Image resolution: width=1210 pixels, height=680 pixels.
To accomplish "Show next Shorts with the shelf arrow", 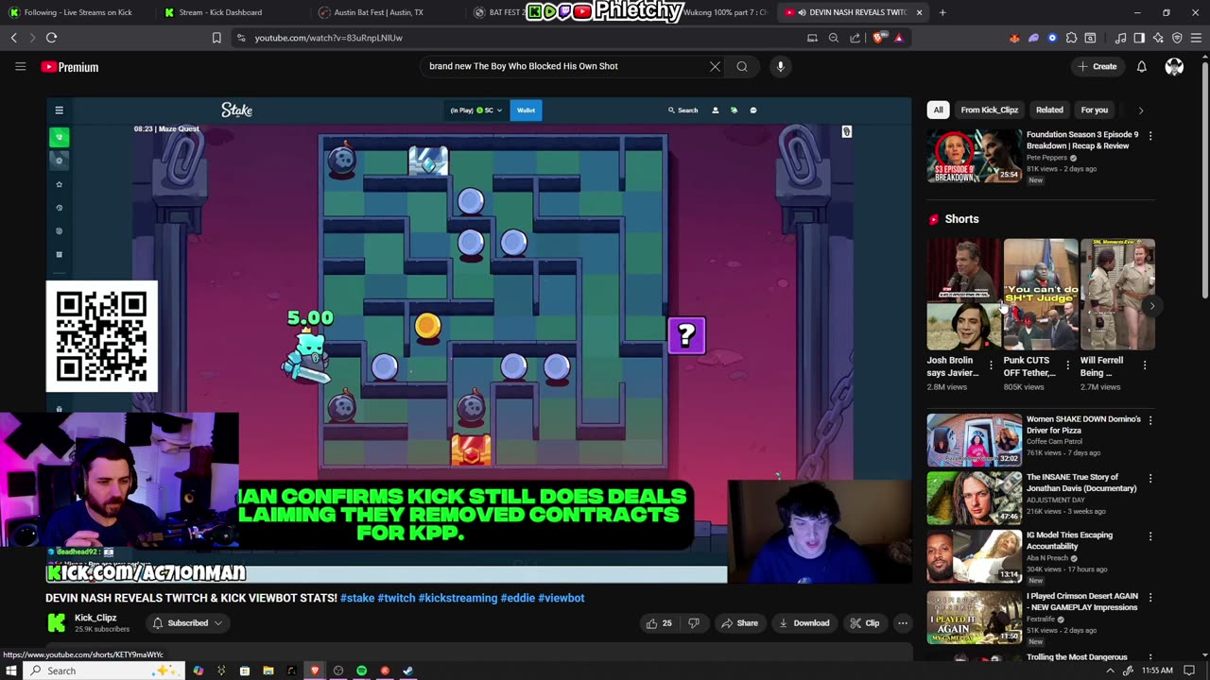I will (x=1151, y=306).
